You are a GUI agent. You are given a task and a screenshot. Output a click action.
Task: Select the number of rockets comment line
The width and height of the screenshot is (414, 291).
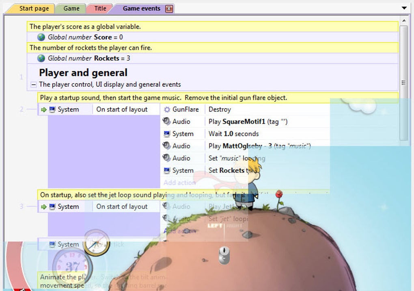pos(213,48)
